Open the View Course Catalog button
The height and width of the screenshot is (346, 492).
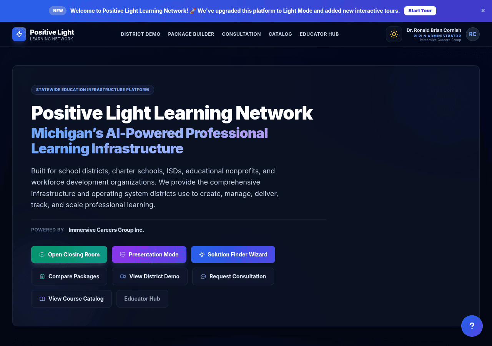click(71, 299)
